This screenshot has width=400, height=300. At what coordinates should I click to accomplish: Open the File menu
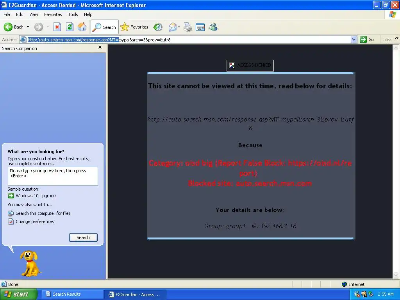click(x=7, y=14)
